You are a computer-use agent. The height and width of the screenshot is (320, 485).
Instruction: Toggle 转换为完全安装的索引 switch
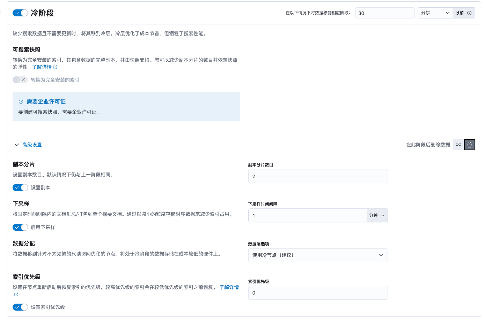[x=20, y=80]
